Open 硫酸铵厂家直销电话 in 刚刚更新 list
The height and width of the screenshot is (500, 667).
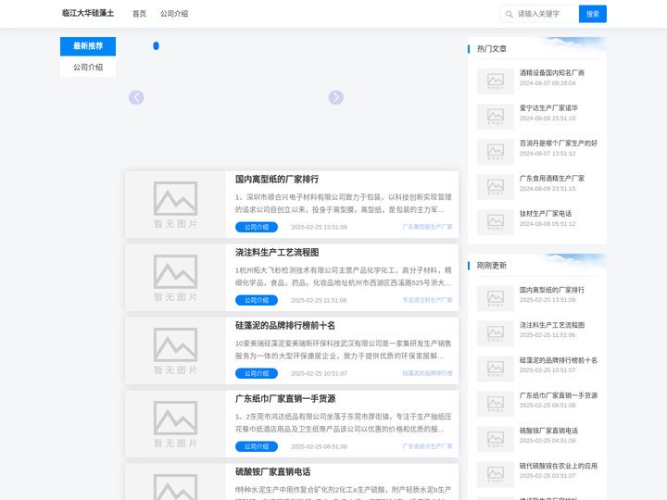click(548, 431)
